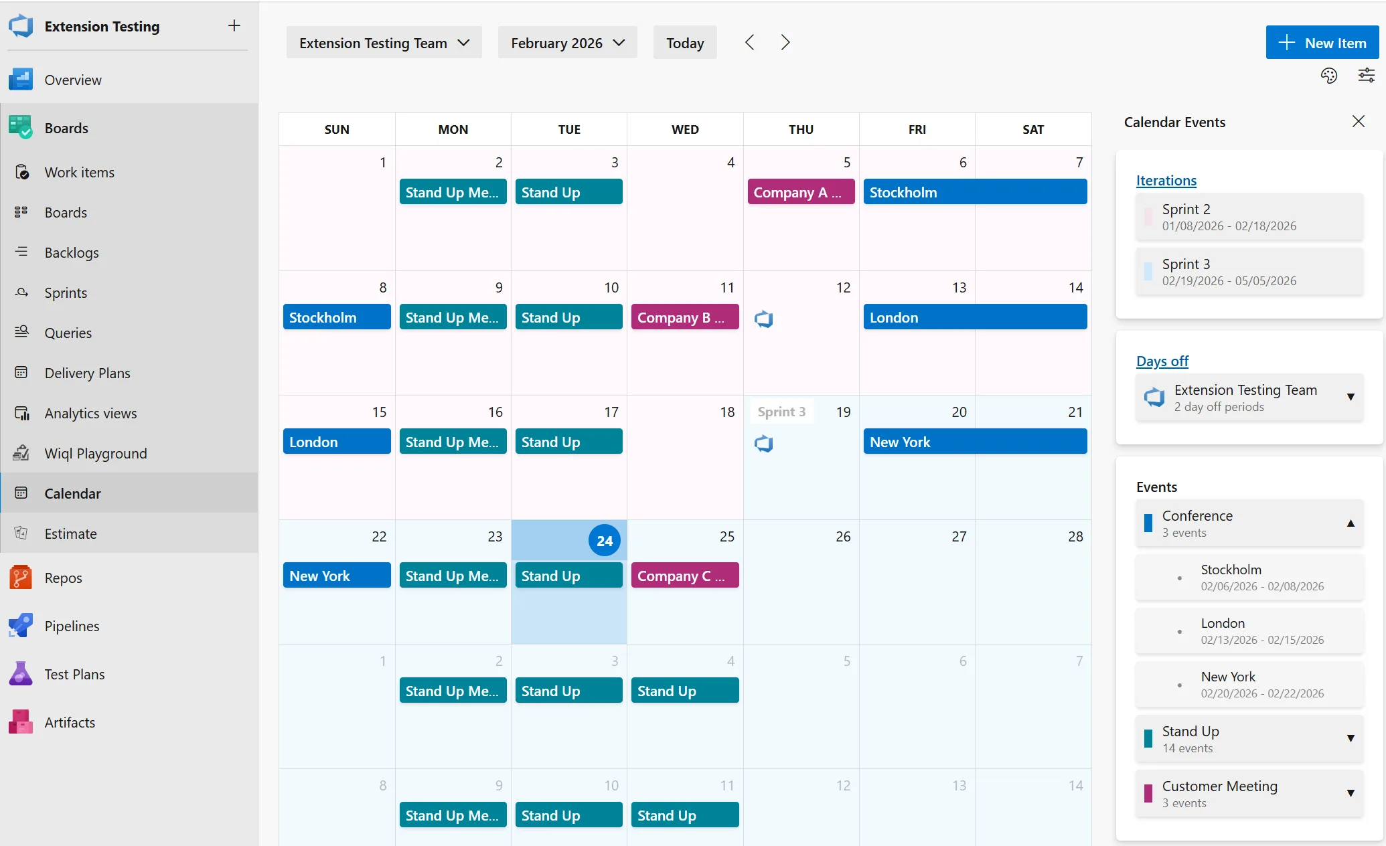Click the Today button
This screenshot has height=846, width=1386.
coord(684,42)
